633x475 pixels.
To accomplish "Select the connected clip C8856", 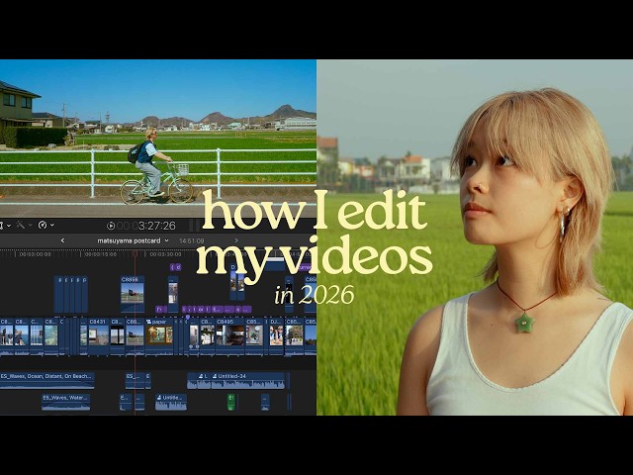I will [133, 294].
